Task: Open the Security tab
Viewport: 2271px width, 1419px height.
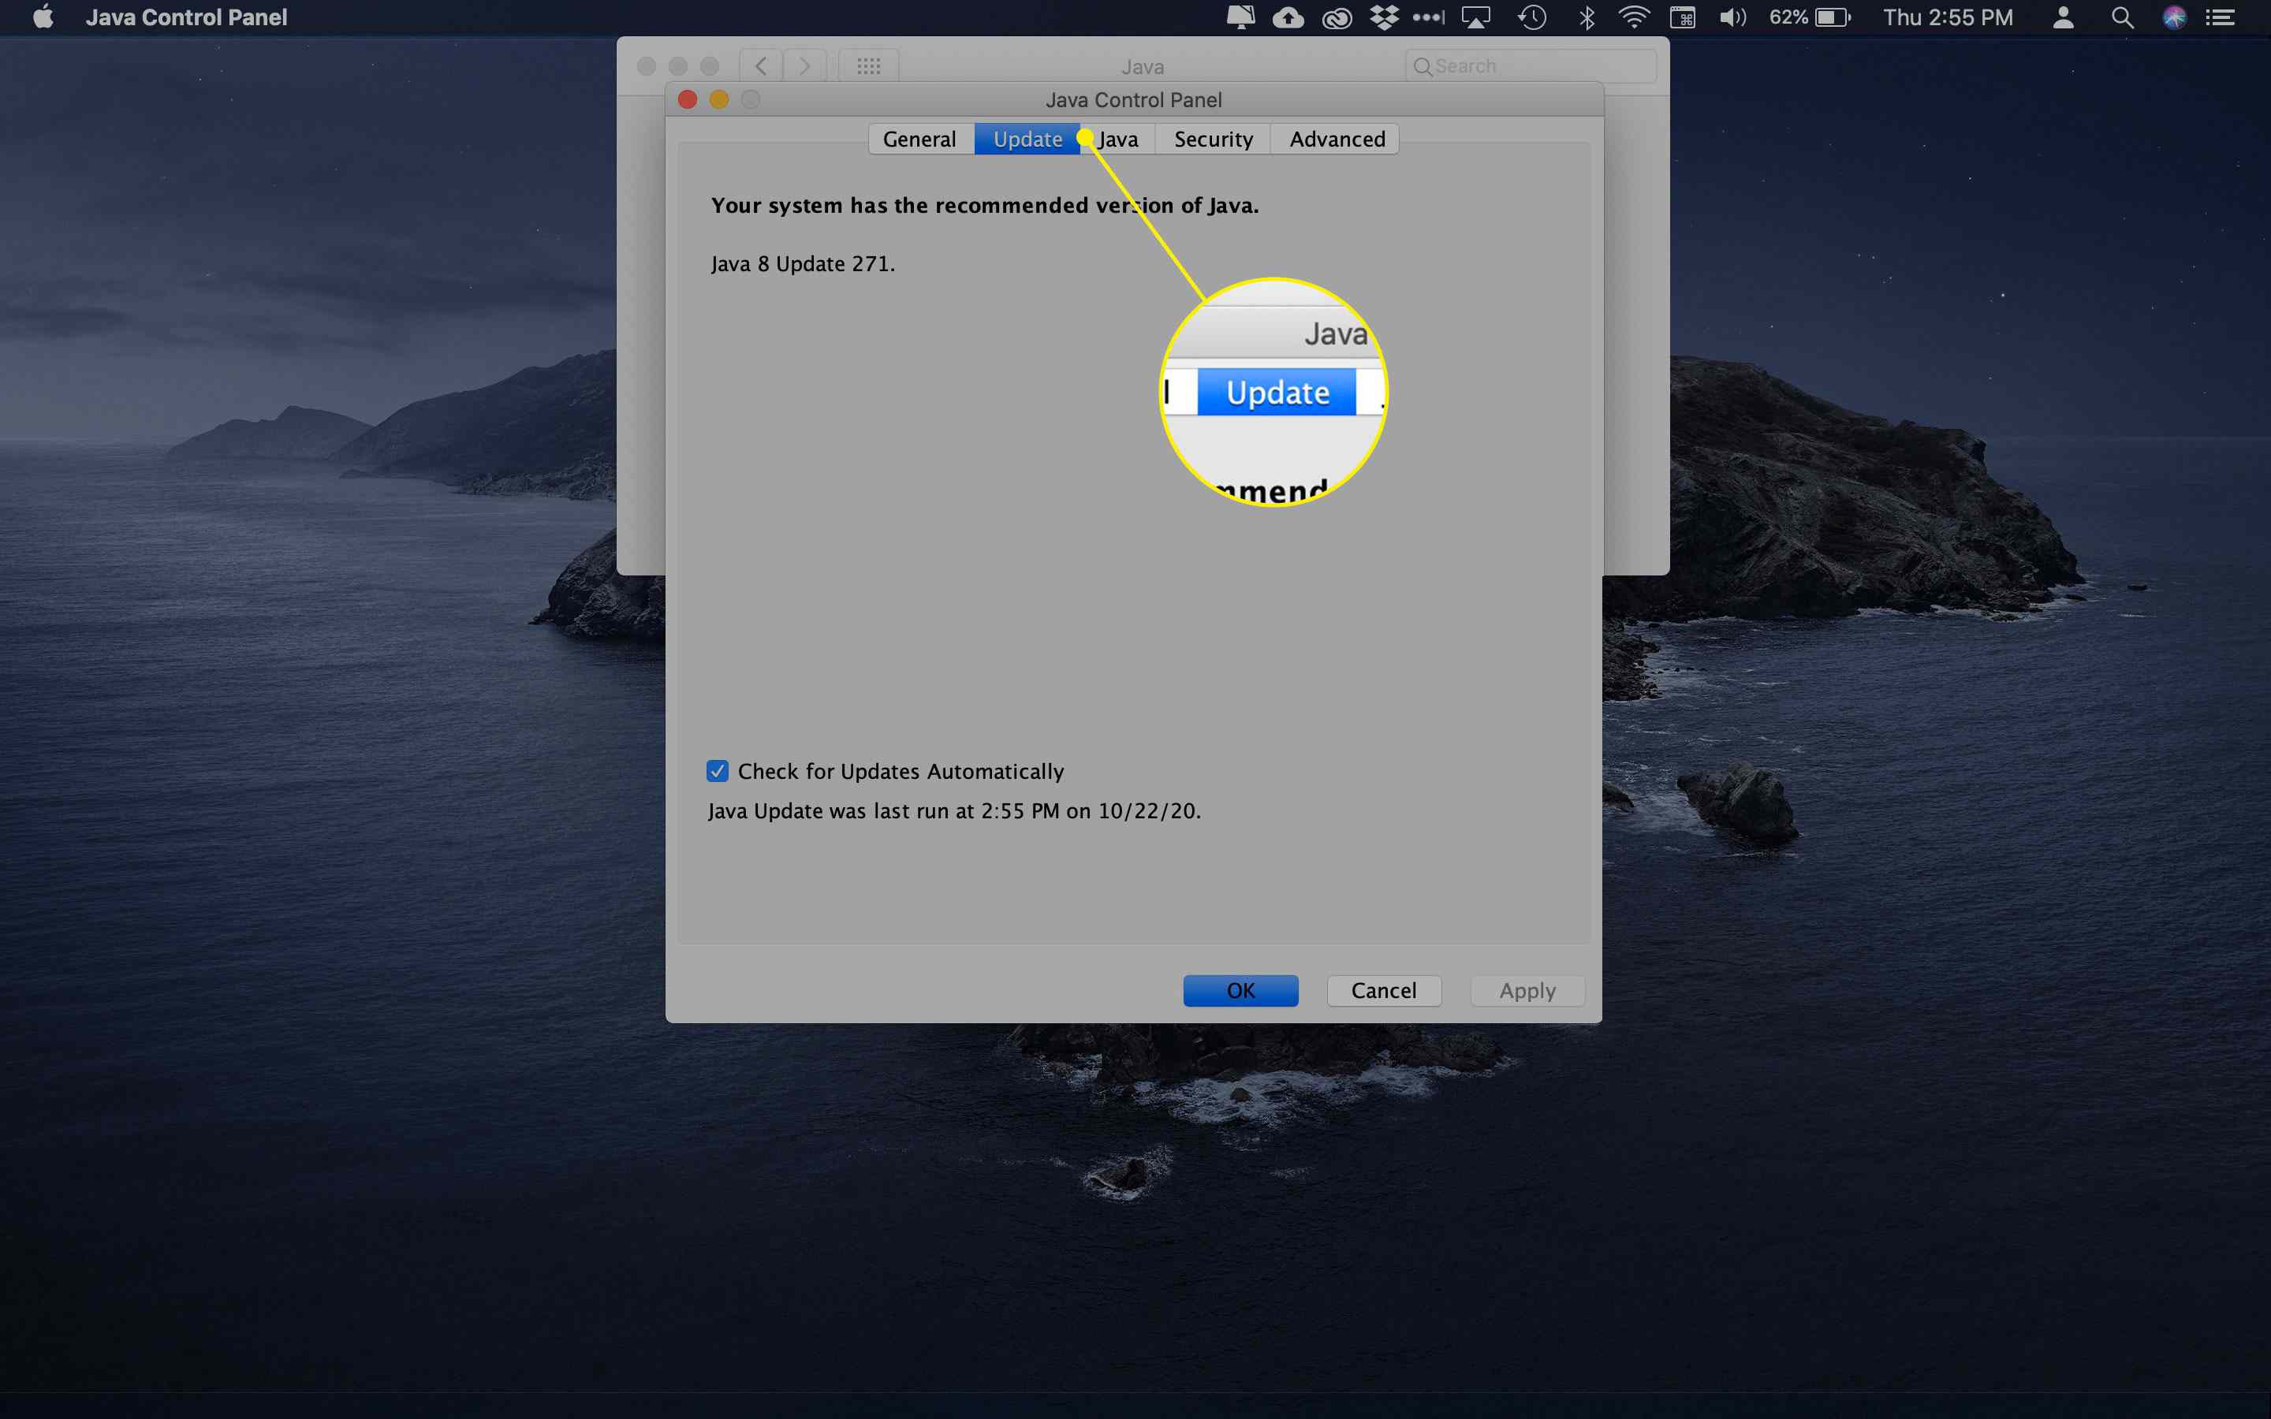Action: point(1214,139)
